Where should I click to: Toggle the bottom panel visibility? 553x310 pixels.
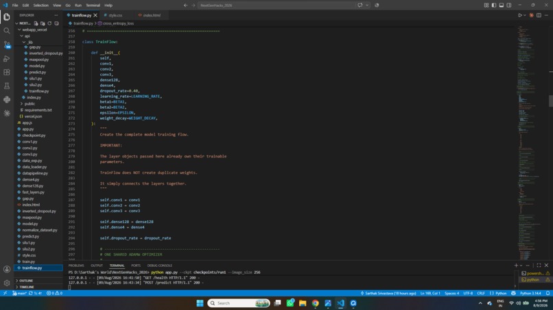pyautogui.click(x=501, y=5)
